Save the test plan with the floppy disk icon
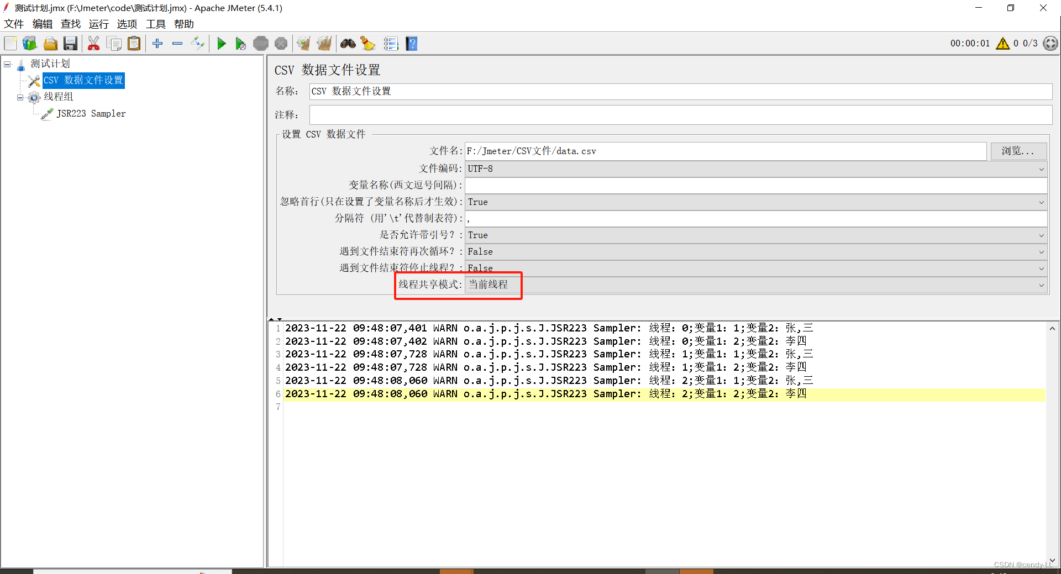This screenshot has height=574, width=1061. tap(70, 43)
